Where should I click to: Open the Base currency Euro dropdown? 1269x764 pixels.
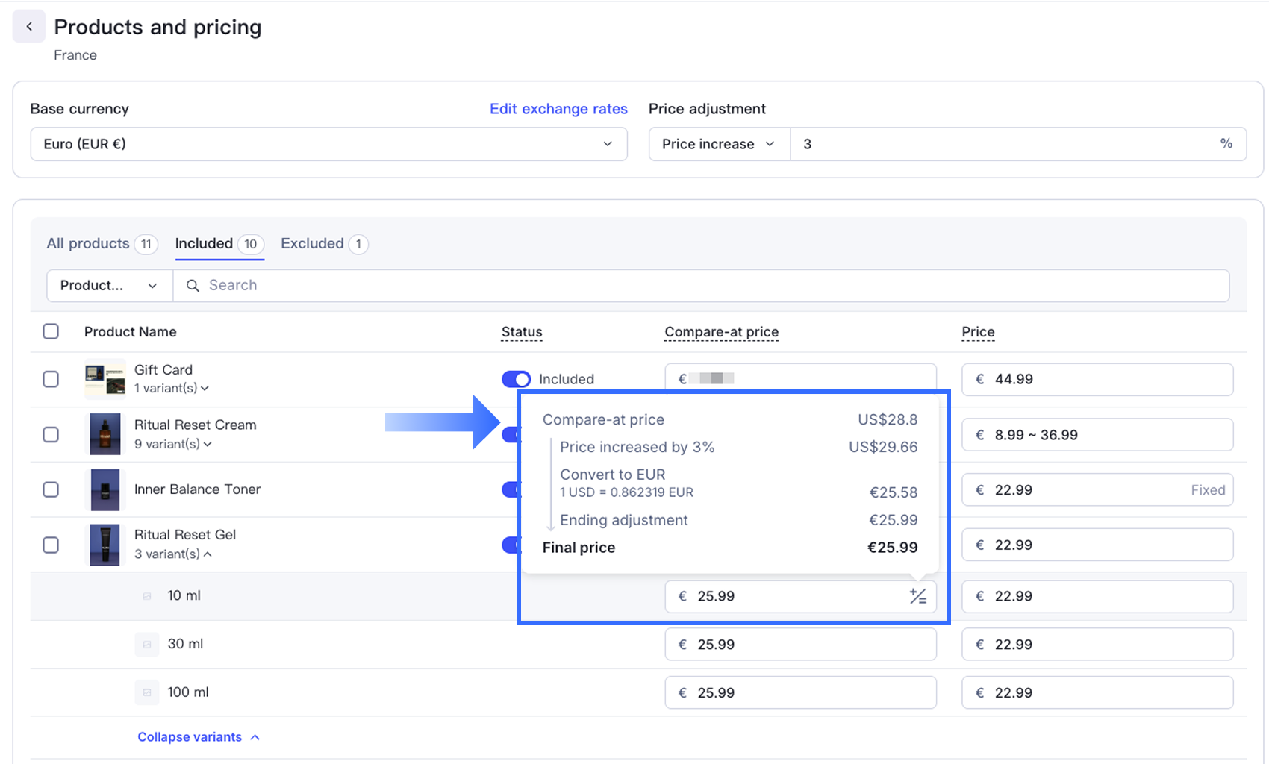[328, 144]
